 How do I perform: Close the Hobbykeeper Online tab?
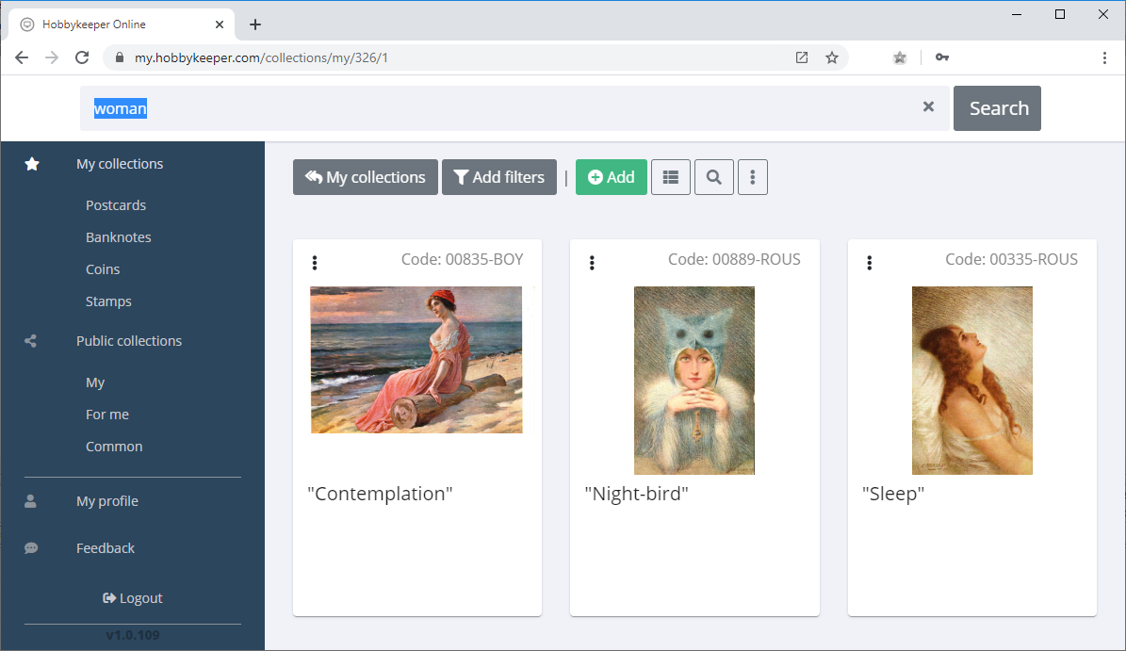point(220,24)
